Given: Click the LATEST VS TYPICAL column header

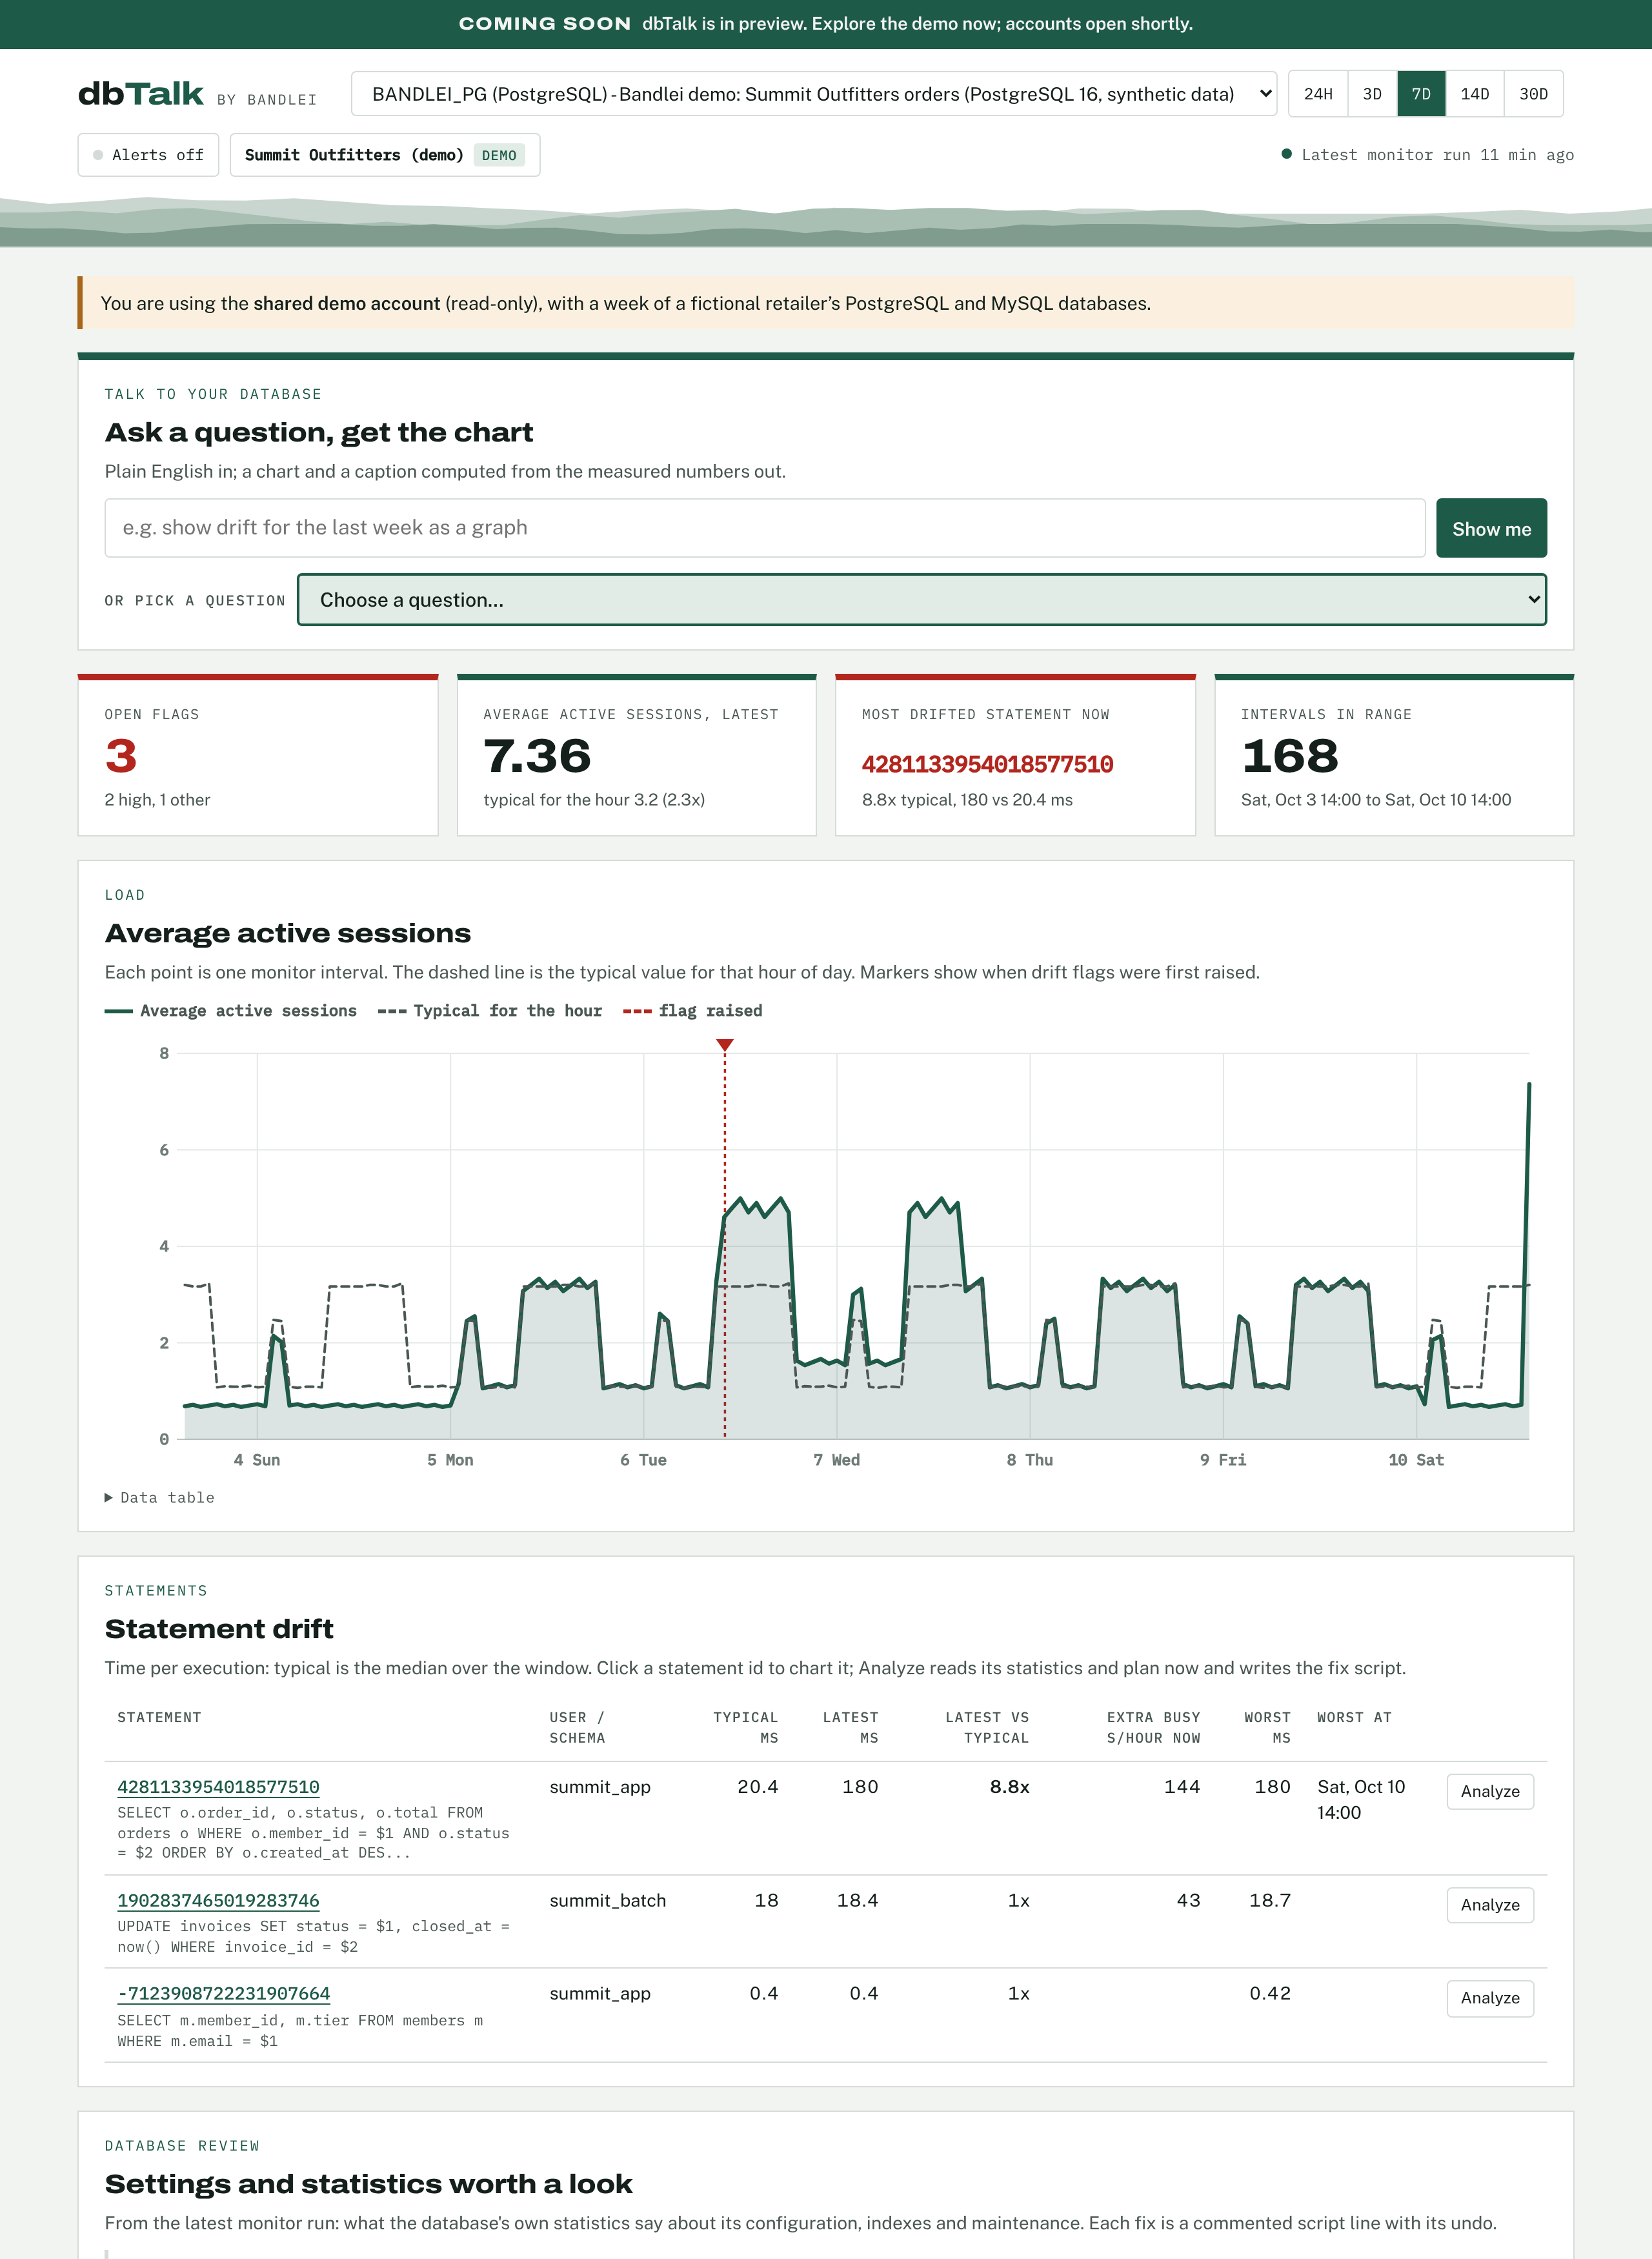Looking at the screenshot, I should 987,1728.
